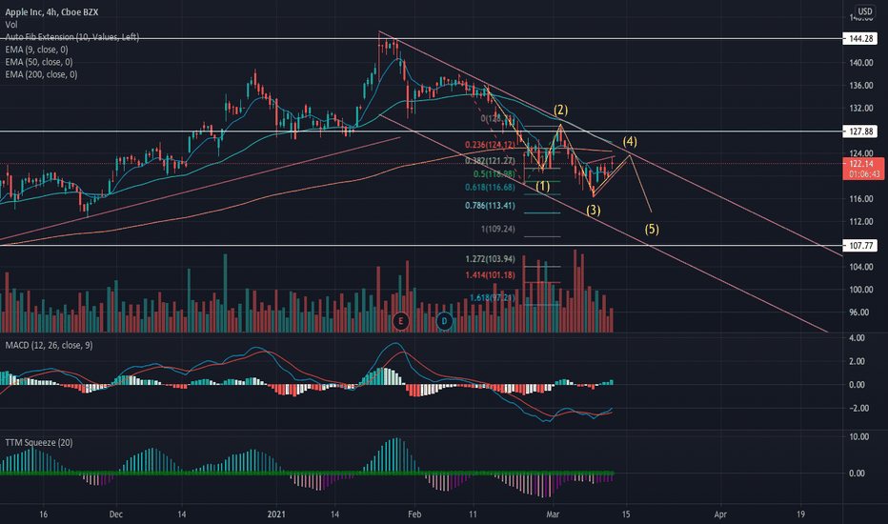Select wave label (3) on chart
Image resolution: width=888 pixels, height=524 pixels.
coord(593,211)
